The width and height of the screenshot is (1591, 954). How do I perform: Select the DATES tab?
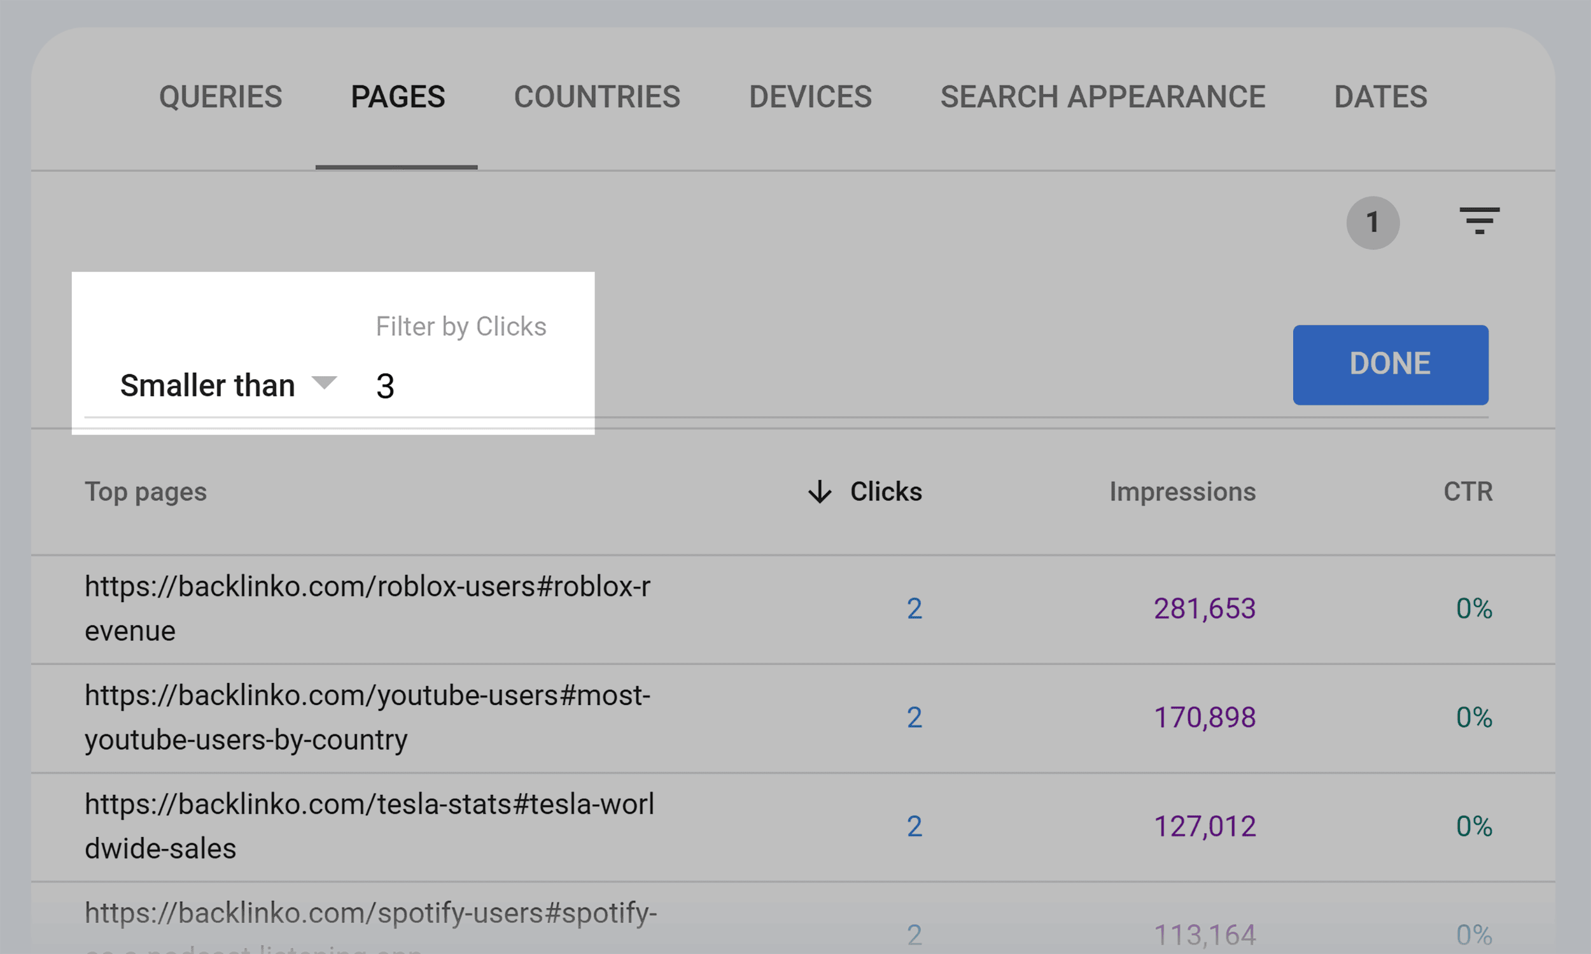click(x=1380, y=97)
